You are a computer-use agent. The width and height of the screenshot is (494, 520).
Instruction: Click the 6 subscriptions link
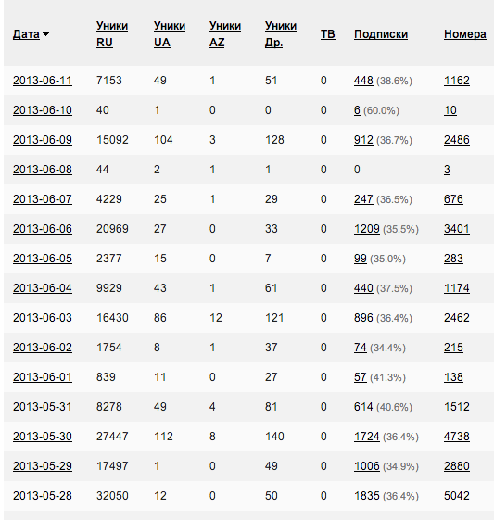(x=357, y=110)
